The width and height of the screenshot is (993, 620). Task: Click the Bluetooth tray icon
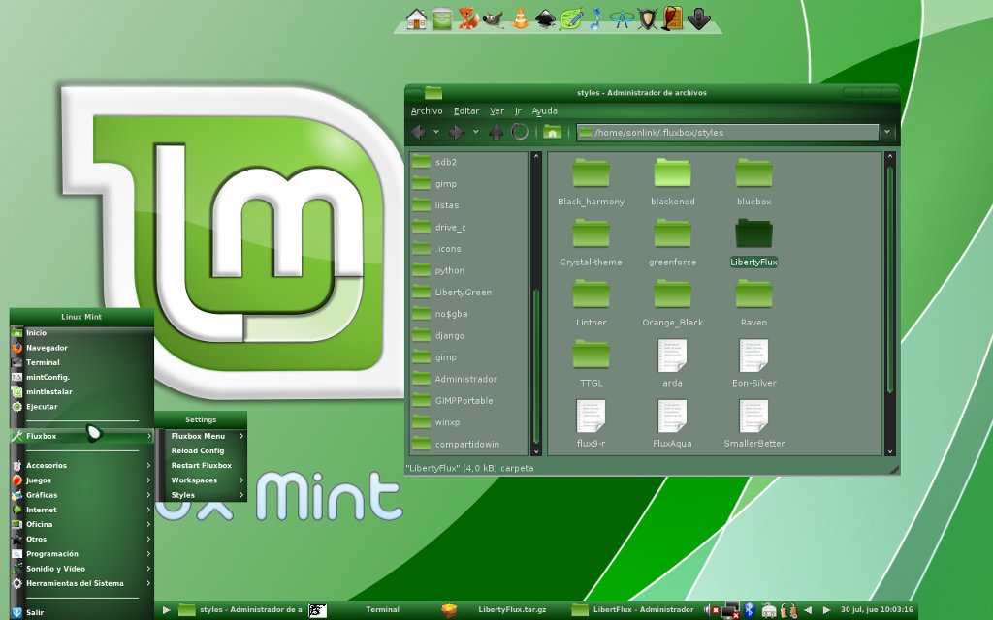point(750,610)
